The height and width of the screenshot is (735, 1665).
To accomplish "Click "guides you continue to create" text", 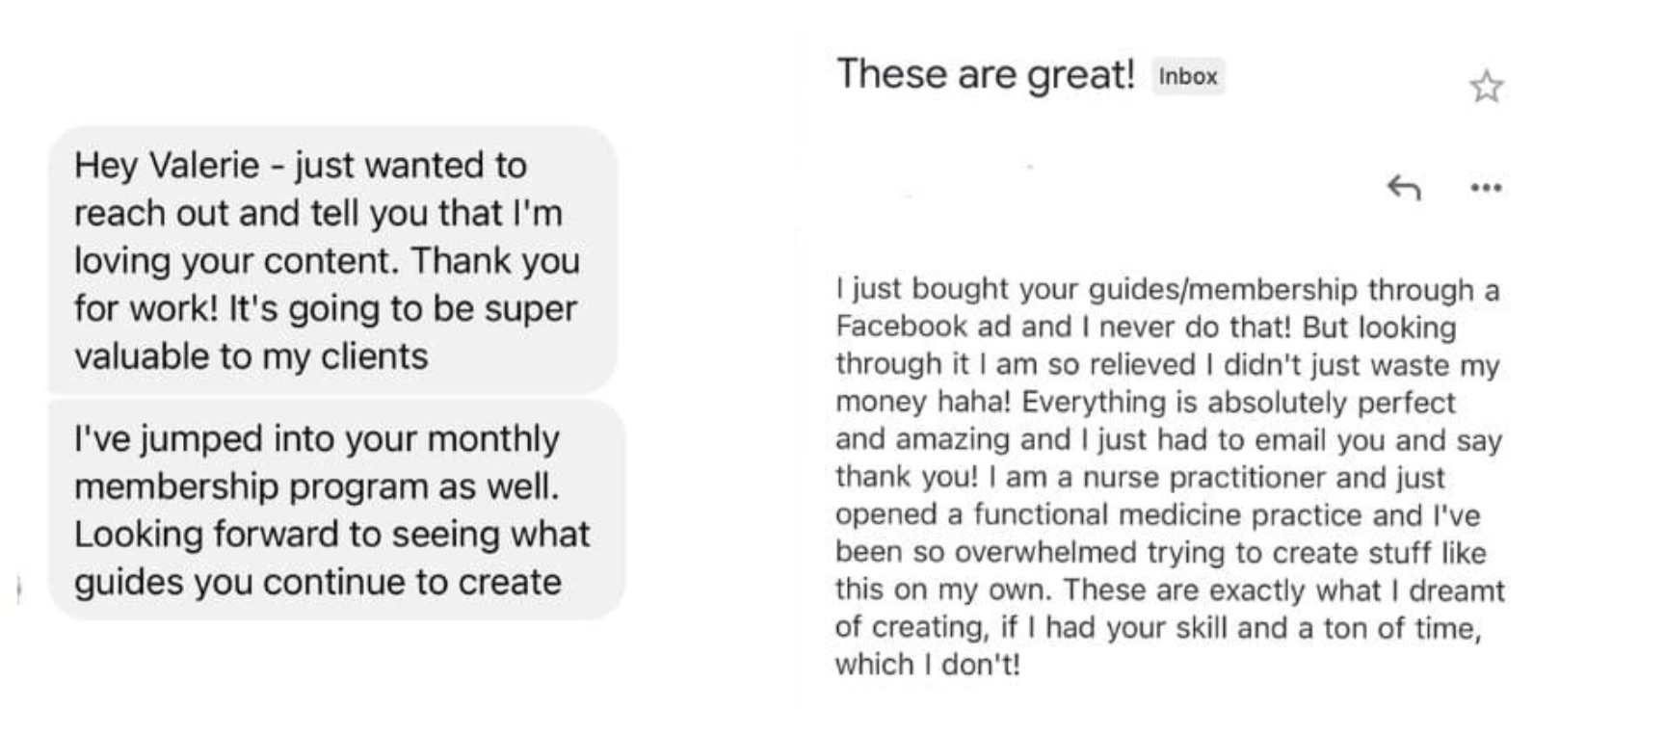I will 317,582.
